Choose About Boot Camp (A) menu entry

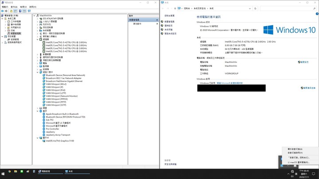(295, 149)
